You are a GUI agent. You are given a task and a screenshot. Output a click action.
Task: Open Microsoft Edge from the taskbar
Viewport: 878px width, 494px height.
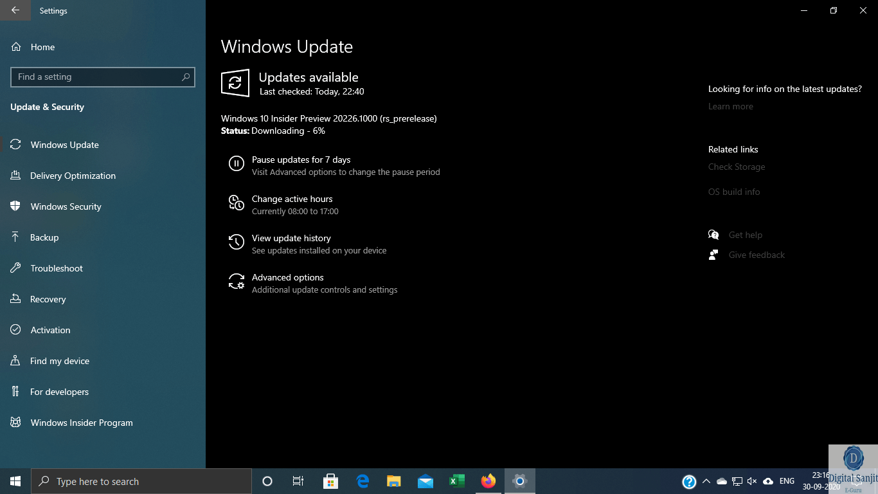(x=363, y=481)
